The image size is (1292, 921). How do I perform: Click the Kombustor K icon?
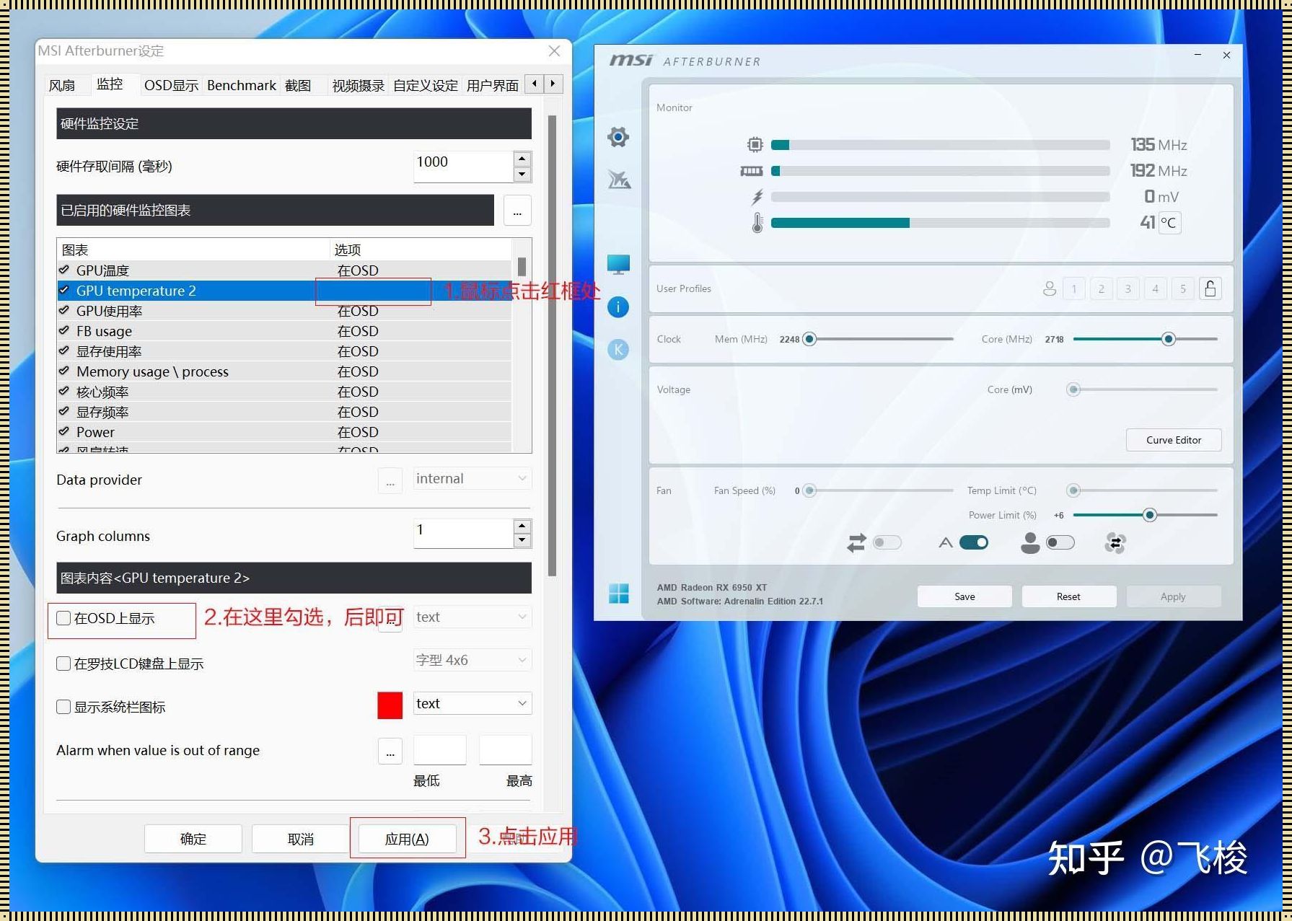[618, 350]
